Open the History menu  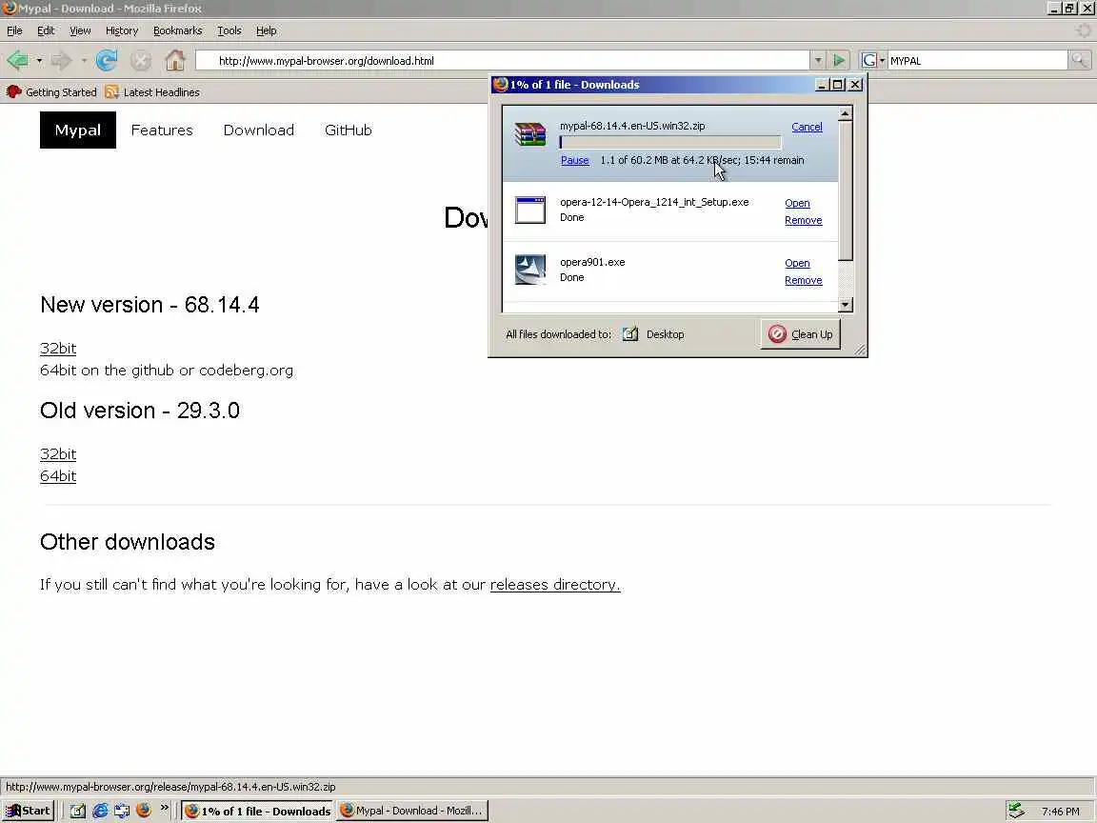122,30
